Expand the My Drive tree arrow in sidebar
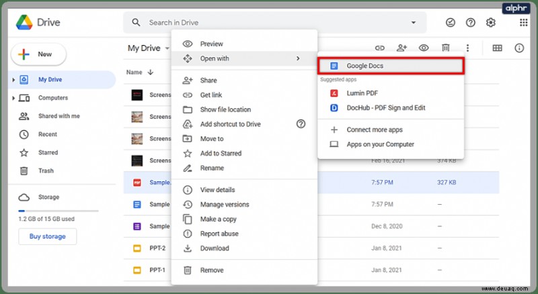538x294 pixels. (x=13, y=79)
